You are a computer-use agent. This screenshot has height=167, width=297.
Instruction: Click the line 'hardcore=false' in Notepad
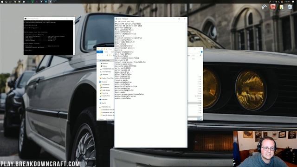[x=122, y=56]
